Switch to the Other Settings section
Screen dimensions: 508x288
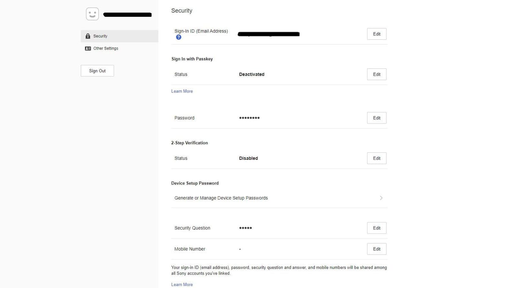click(x=105, y=48)
